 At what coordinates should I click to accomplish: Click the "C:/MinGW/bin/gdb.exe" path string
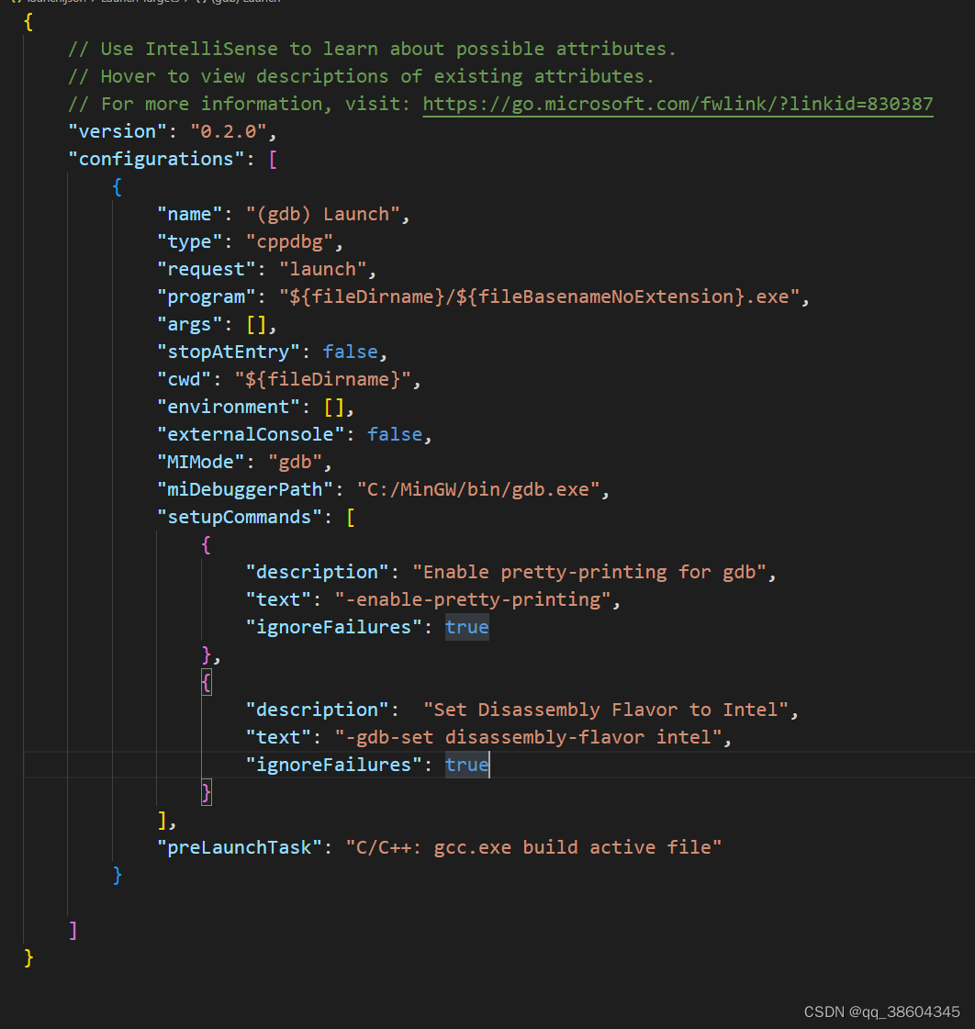point(478,490)
